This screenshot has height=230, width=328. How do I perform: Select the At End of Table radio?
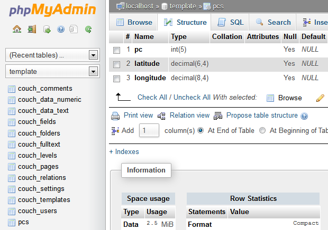201,130
